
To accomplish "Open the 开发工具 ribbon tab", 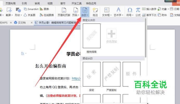I will 76,4.
